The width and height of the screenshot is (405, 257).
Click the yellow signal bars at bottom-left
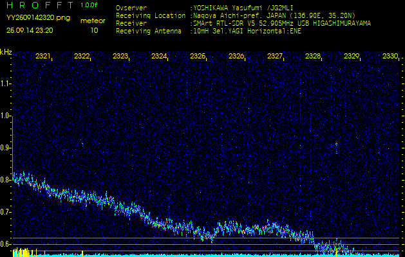(x=22, y=253)
